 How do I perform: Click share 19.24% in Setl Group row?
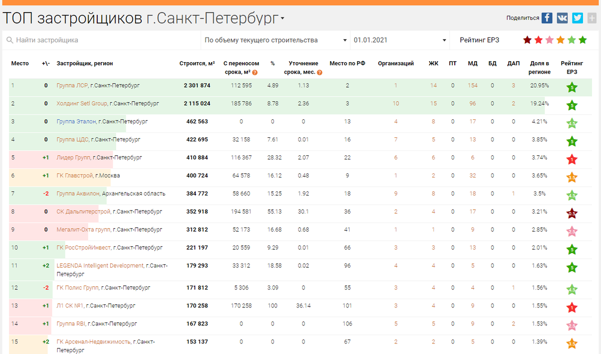(540, 104)
